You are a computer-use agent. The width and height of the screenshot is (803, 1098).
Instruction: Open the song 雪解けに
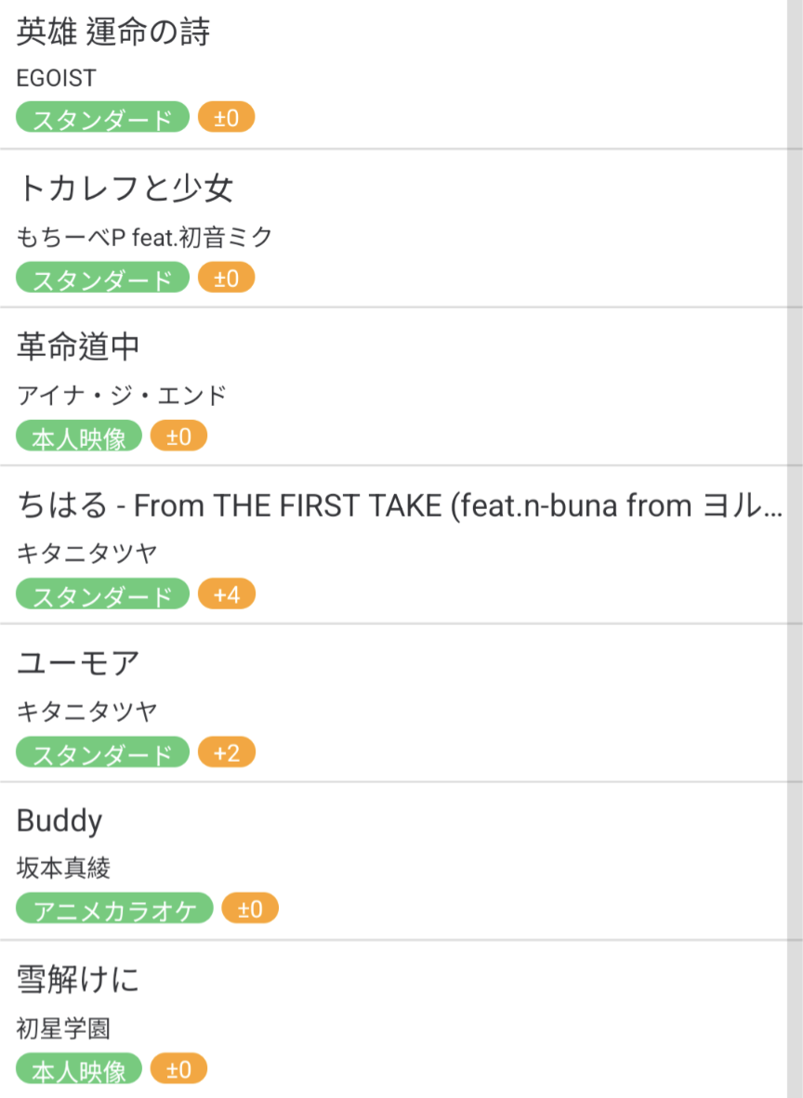[x=79, y=981]
